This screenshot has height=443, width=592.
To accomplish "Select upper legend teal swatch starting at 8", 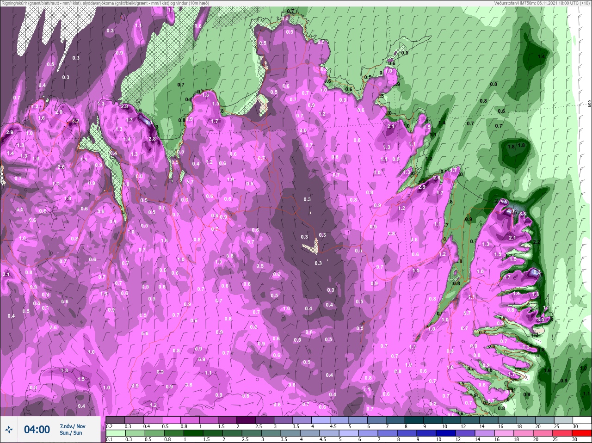I will coord(414,420).
